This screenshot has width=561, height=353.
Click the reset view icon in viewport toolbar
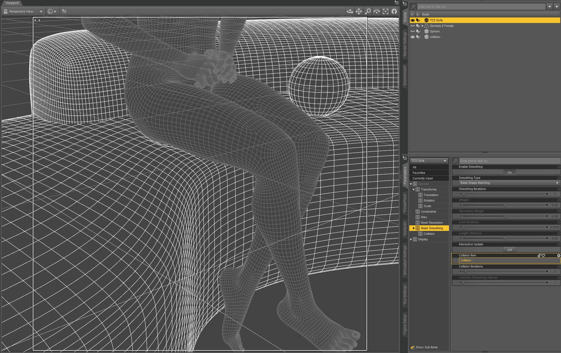point(394,11)
